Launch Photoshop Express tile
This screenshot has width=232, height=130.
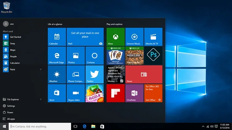click(153, 55)
